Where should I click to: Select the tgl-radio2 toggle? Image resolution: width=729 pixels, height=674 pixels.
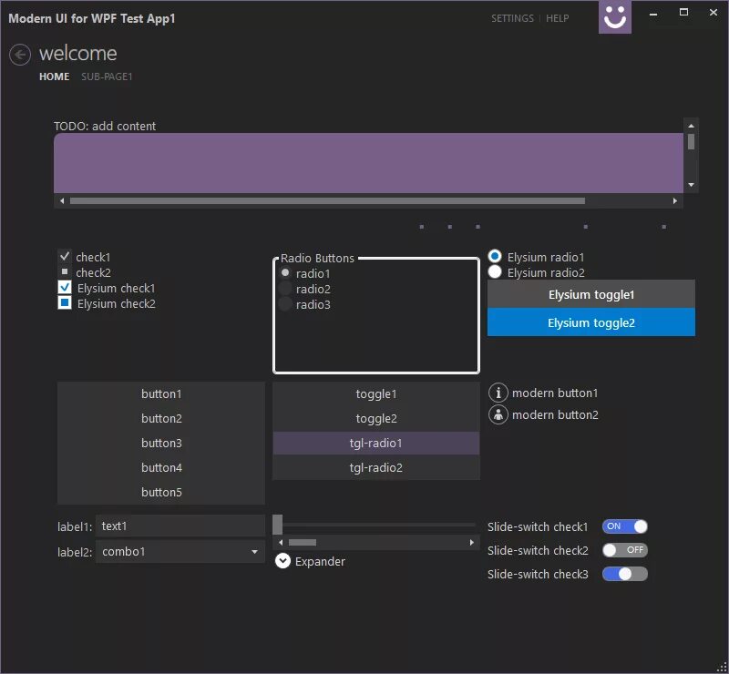pyautogui.click(x=376, y=467)
